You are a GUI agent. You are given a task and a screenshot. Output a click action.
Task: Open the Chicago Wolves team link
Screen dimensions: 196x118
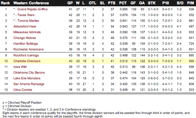[x=25, y=38]
